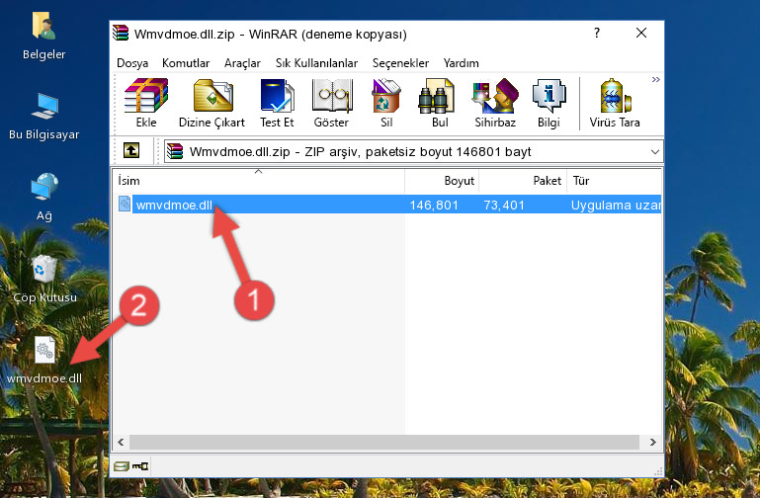This screenshot has height=498, width=760.
Task: Sort by the İsim column header
Action: pos(259,181)
